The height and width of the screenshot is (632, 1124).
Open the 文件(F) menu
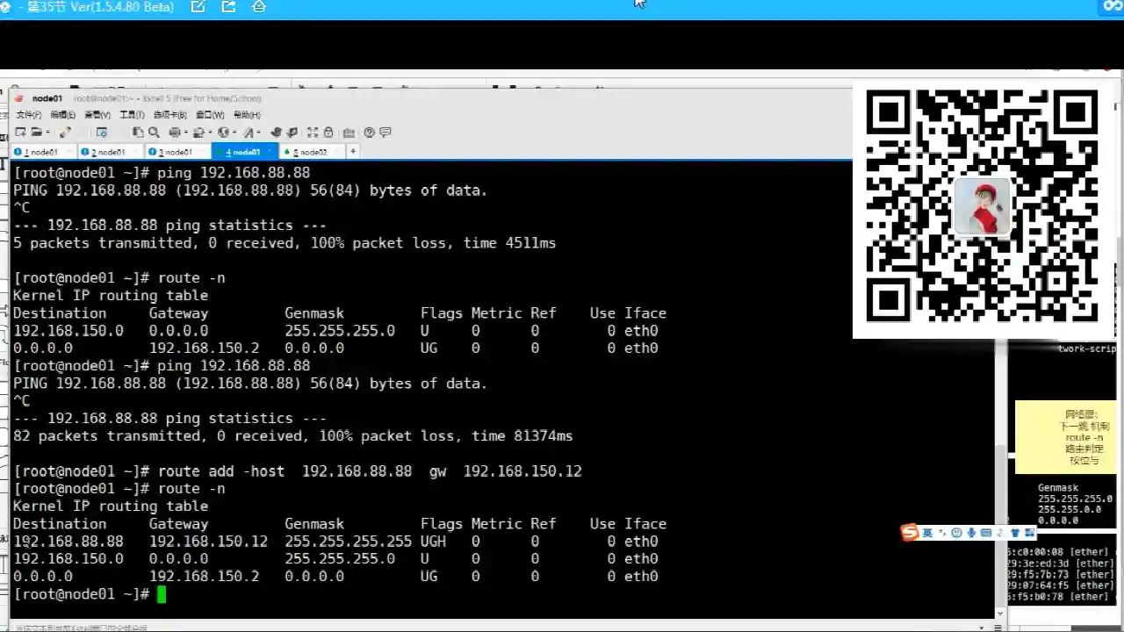[x=29, y=115]
